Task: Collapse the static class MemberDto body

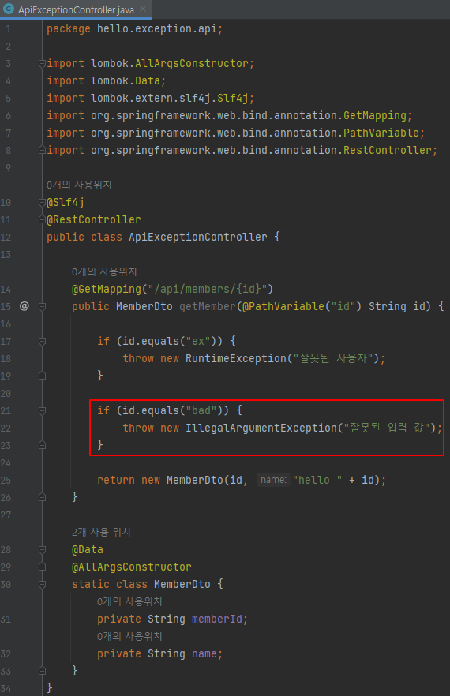Action: click(42, 584)
